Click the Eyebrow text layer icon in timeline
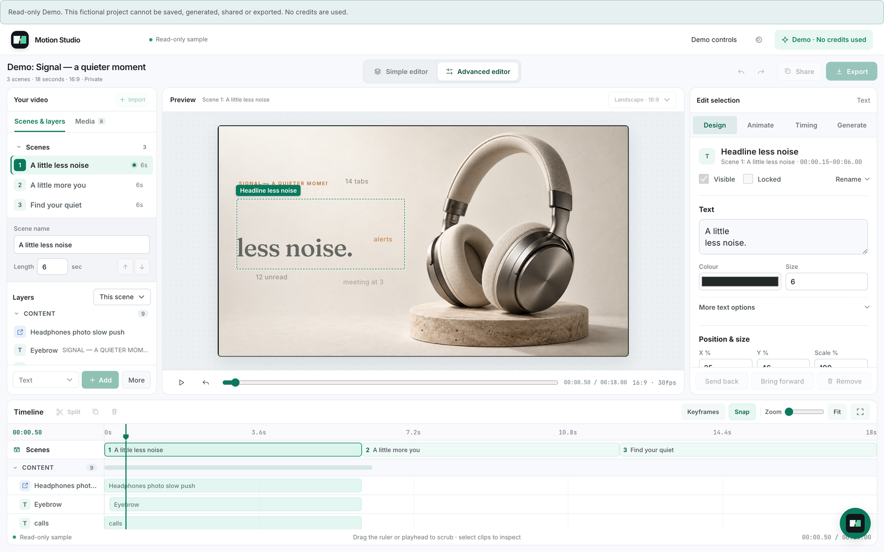The width and height of the screenshot is (884, 552). pyautogui.click(x=25, y=505)
